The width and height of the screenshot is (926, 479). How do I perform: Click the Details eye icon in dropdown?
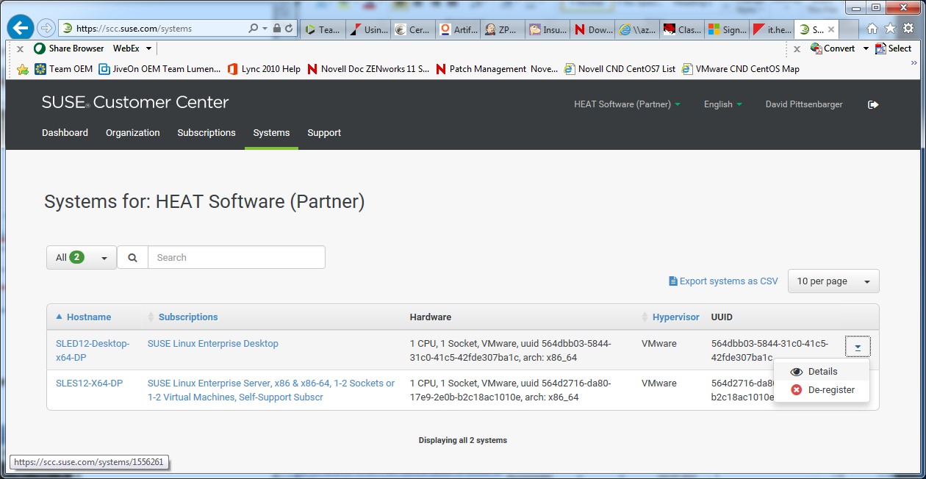pyautogui.click(x=797, y=372)
